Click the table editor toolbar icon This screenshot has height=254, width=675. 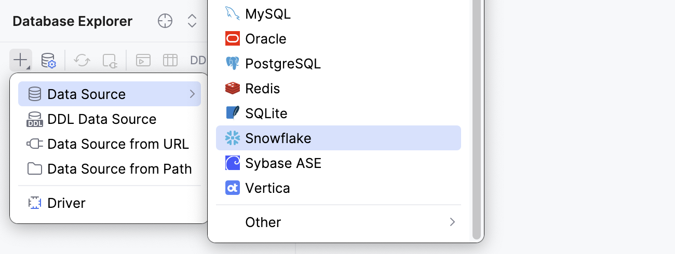point(170,60)
